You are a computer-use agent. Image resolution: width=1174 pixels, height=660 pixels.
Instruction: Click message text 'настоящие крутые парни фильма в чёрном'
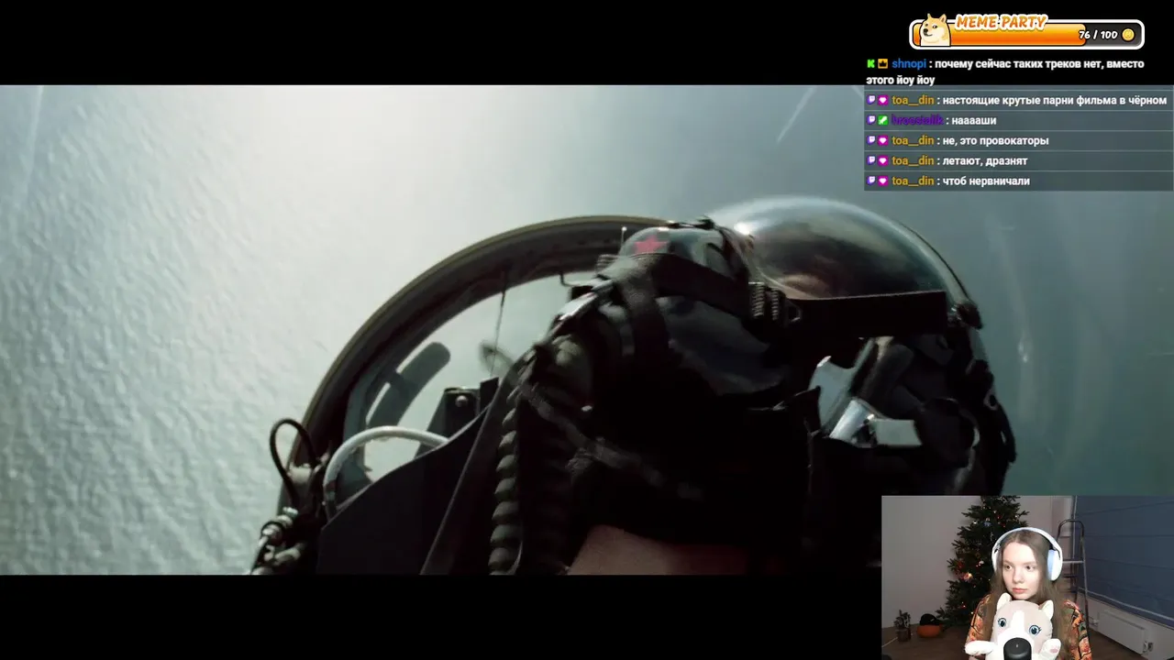click(x=1055, y=101)
